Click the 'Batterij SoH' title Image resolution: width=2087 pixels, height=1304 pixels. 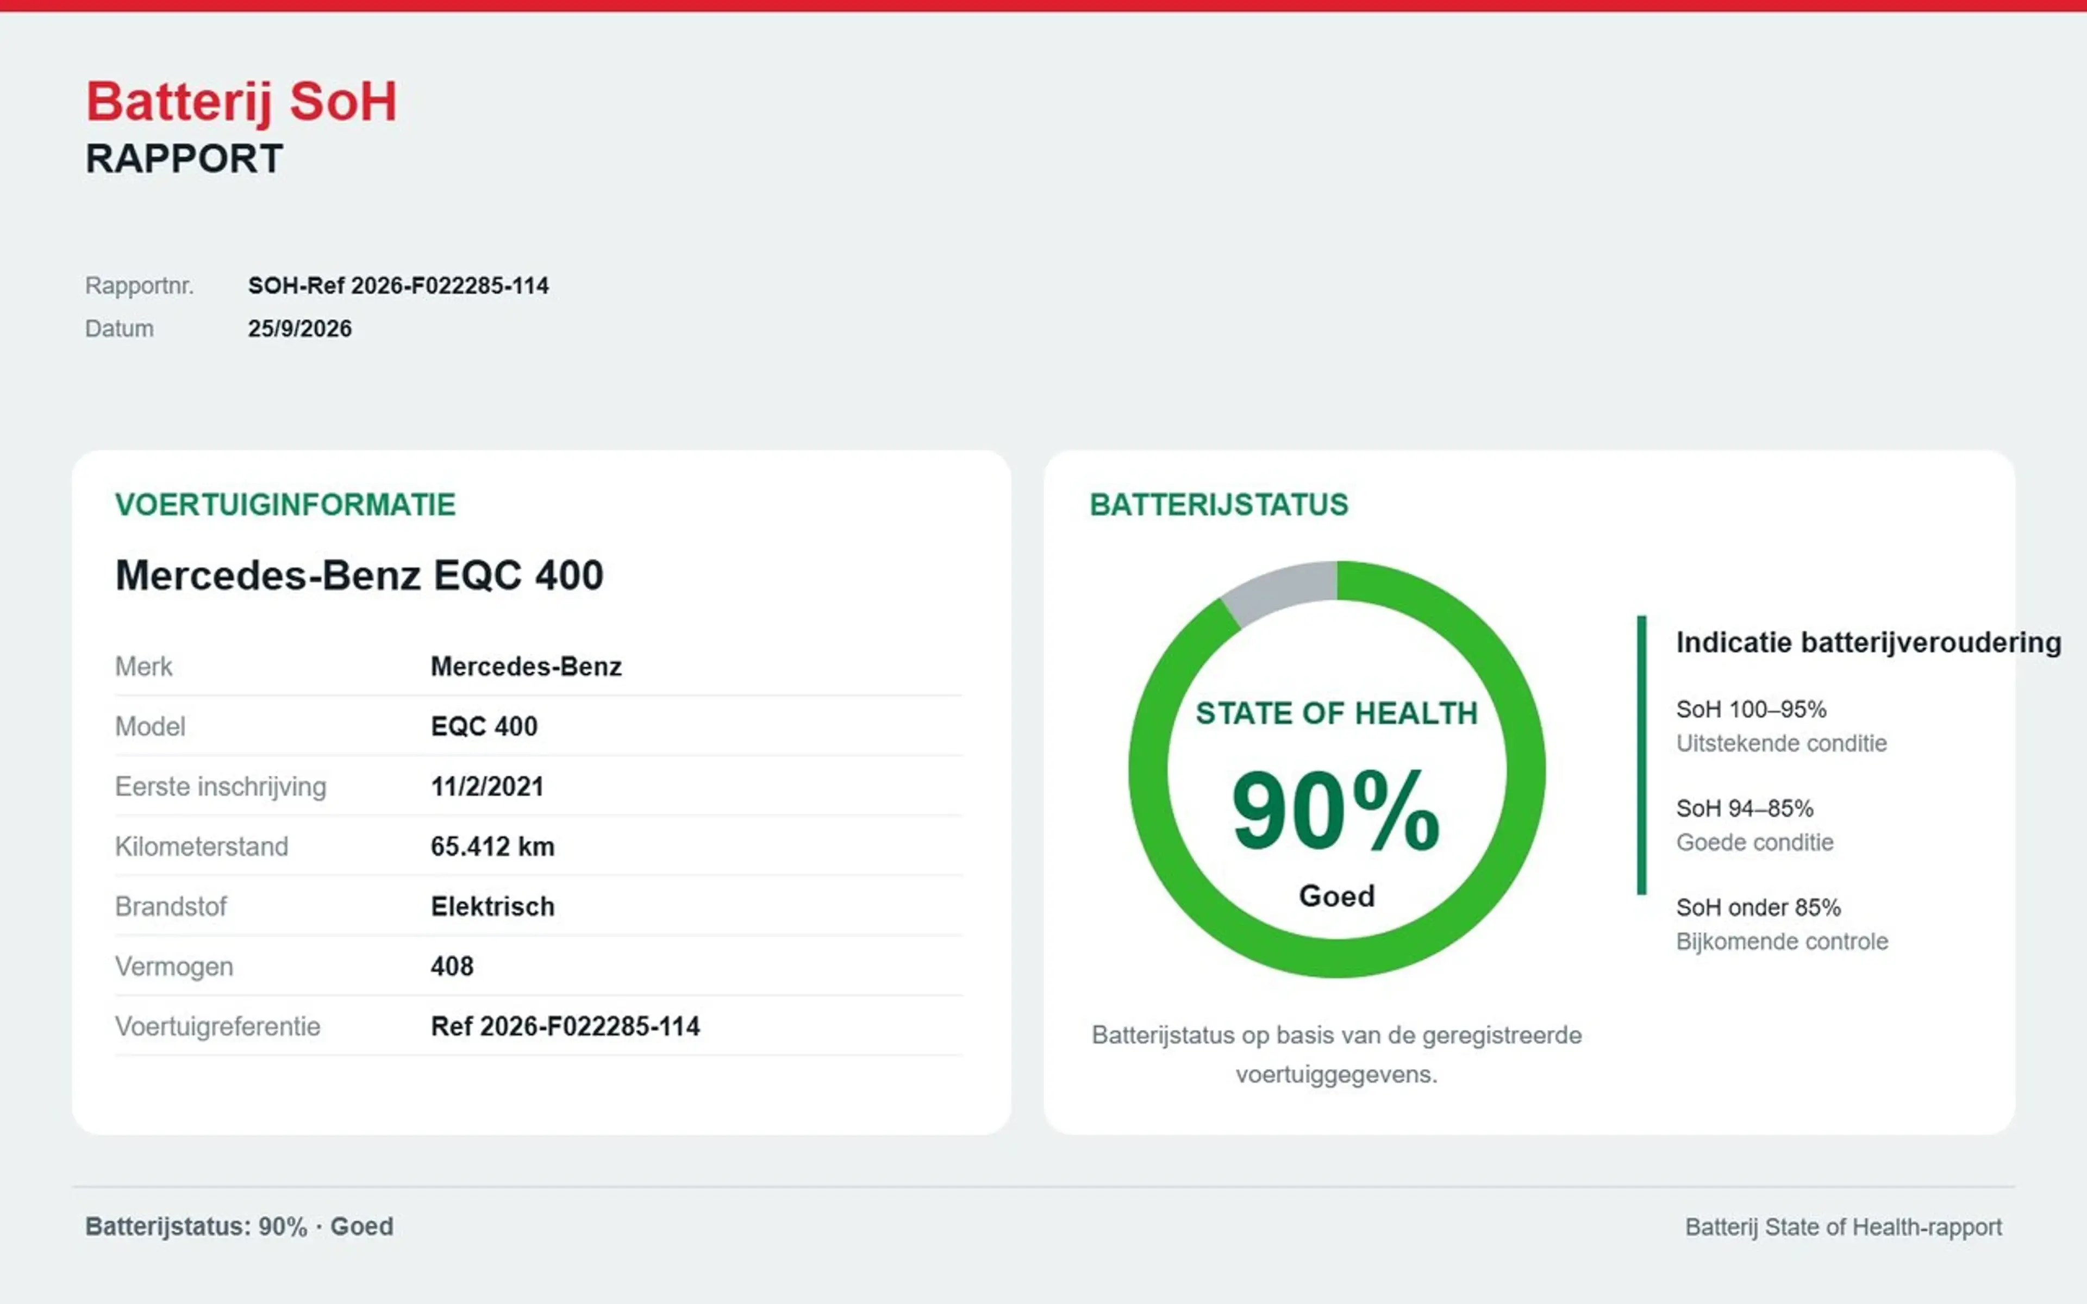tap(241, 103)
